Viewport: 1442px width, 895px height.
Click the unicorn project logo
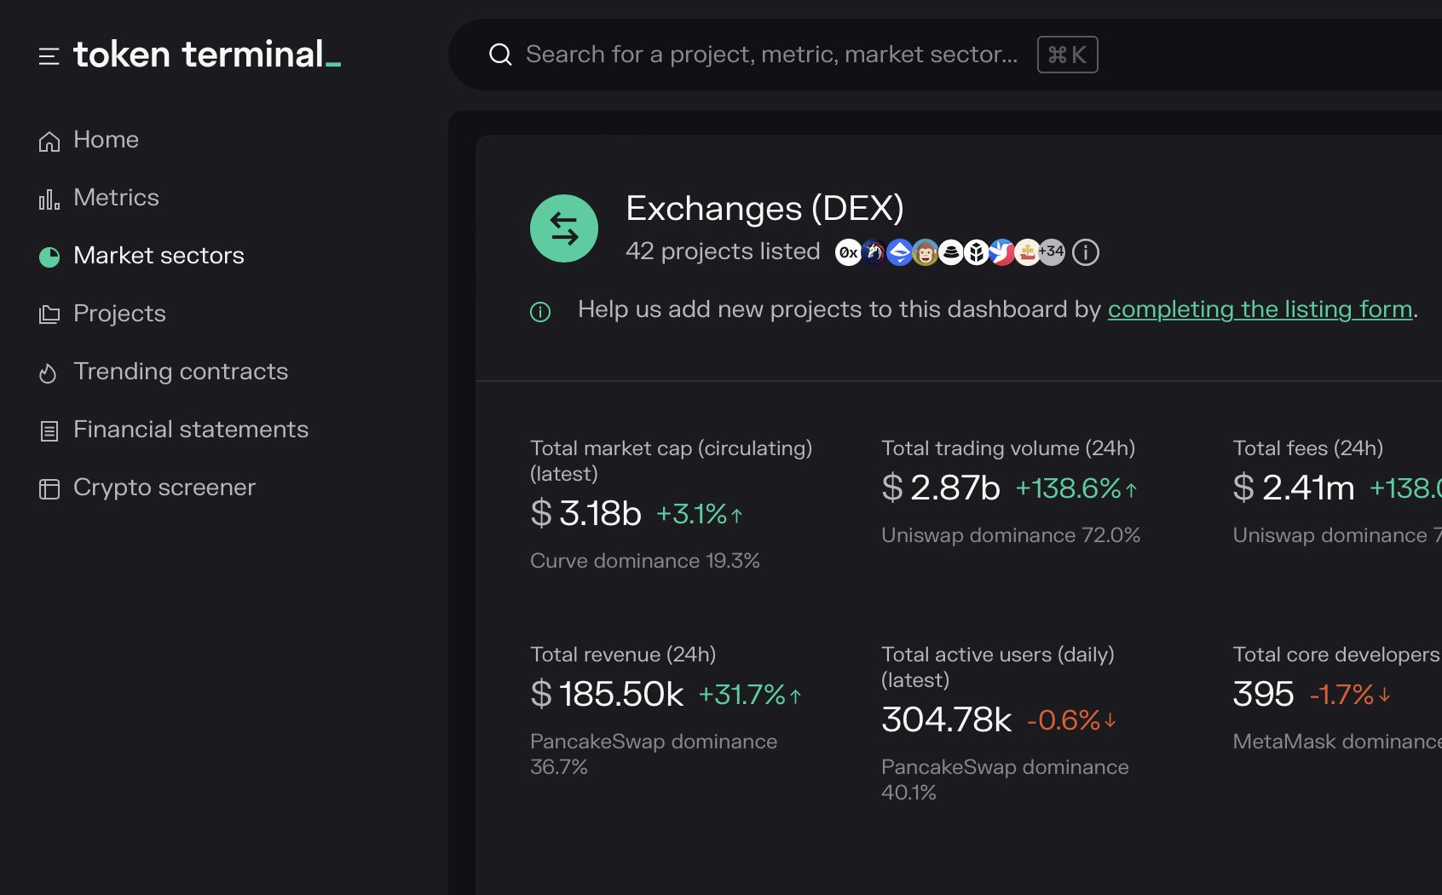874,252
